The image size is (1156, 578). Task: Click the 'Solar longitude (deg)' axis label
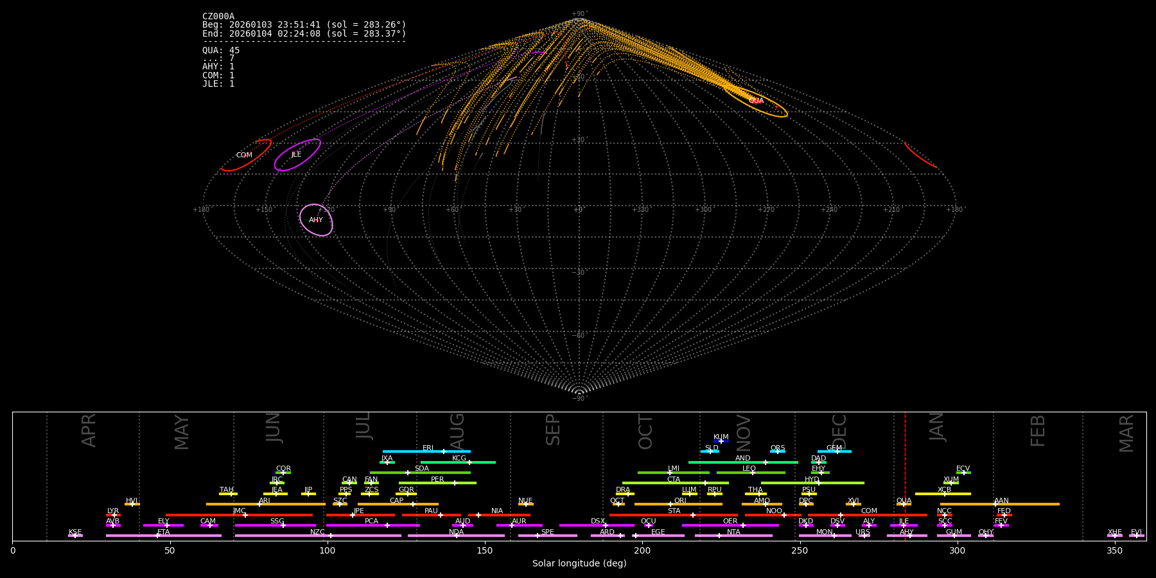tap(579, 564)
